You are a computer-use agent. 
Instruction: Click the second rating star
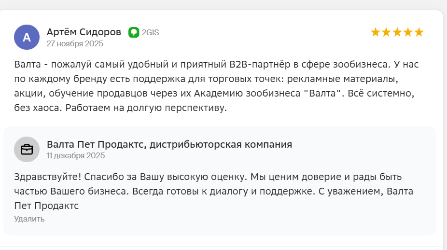[x=386, y=32]
